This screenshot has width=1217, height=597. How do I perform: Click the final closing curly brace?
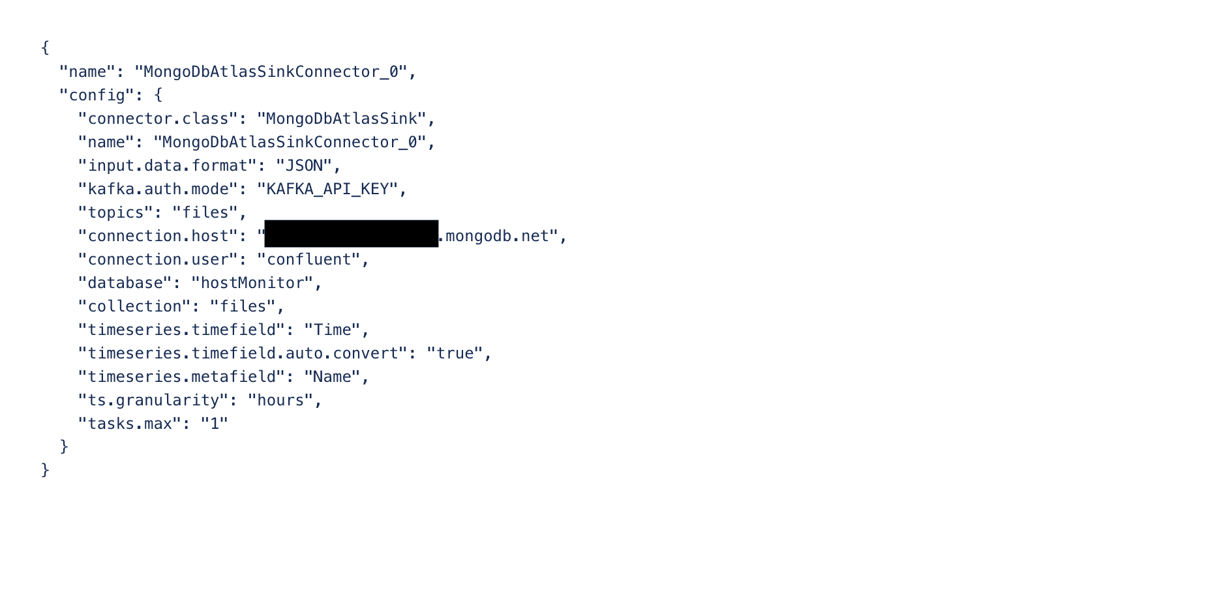45,469
